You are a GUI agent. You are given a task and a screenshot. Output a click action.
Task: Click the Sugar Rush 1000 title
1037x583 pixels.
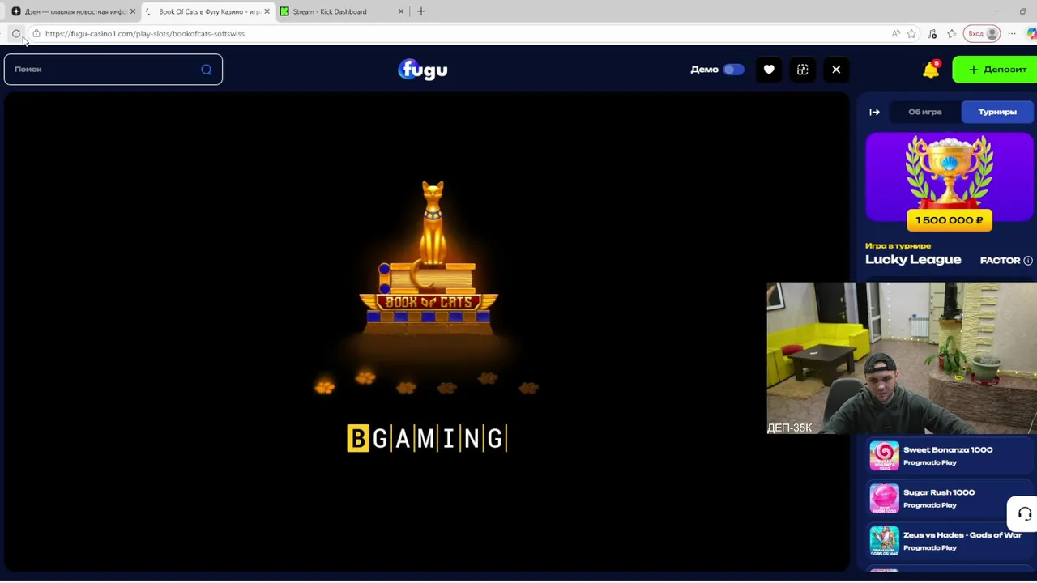pos(939,492)
